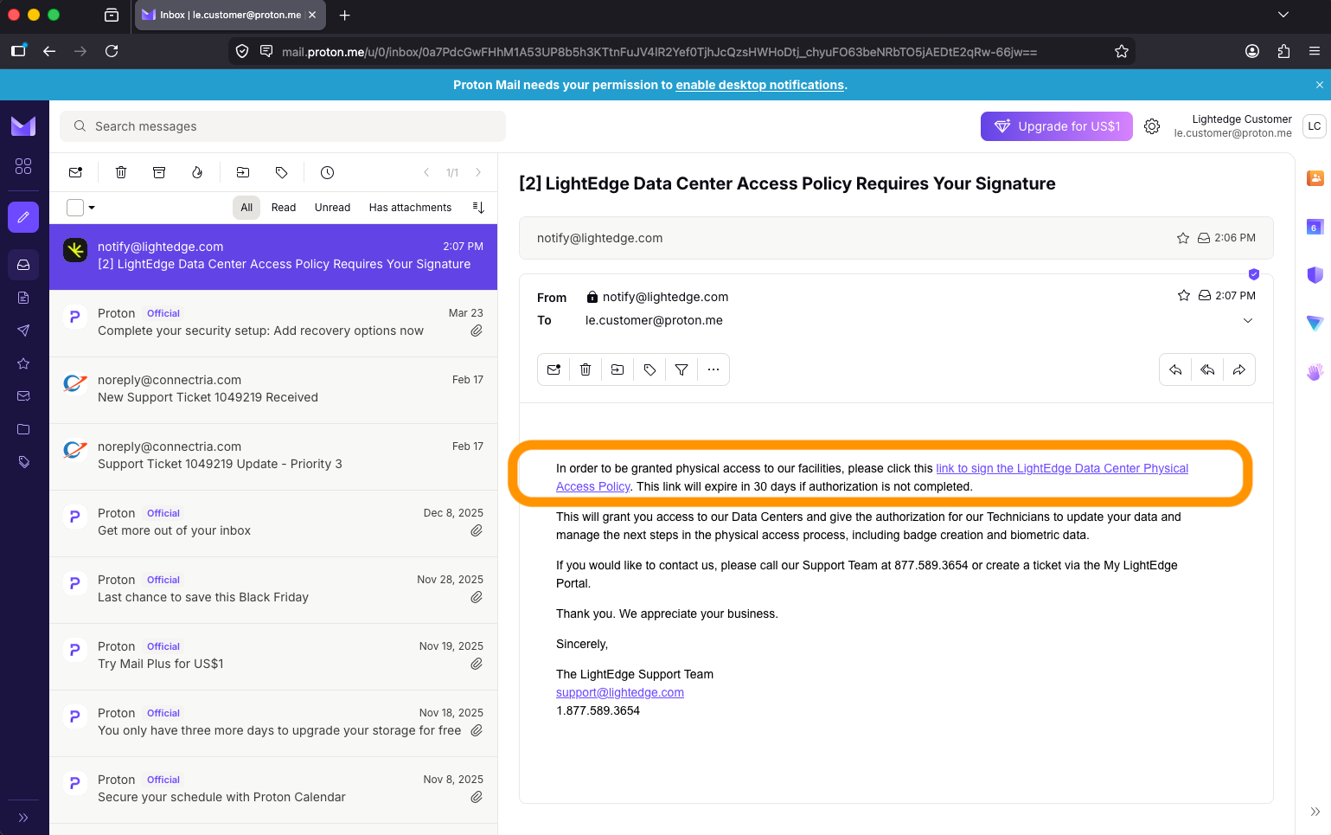
Task: Open the Folders icon in the sidebar
Action: pyautogui.click(x=23, y=429)
